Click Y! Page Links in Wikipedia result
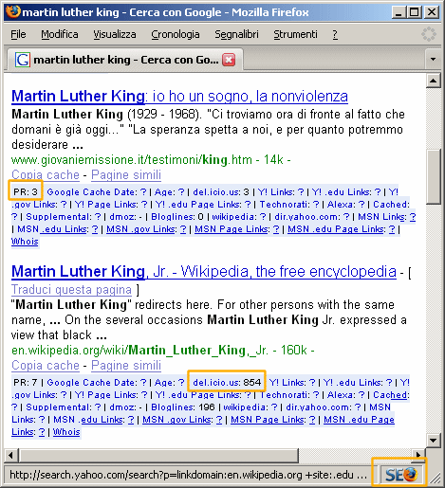Screen dimensions: 445x488 (x=111, y=395)
